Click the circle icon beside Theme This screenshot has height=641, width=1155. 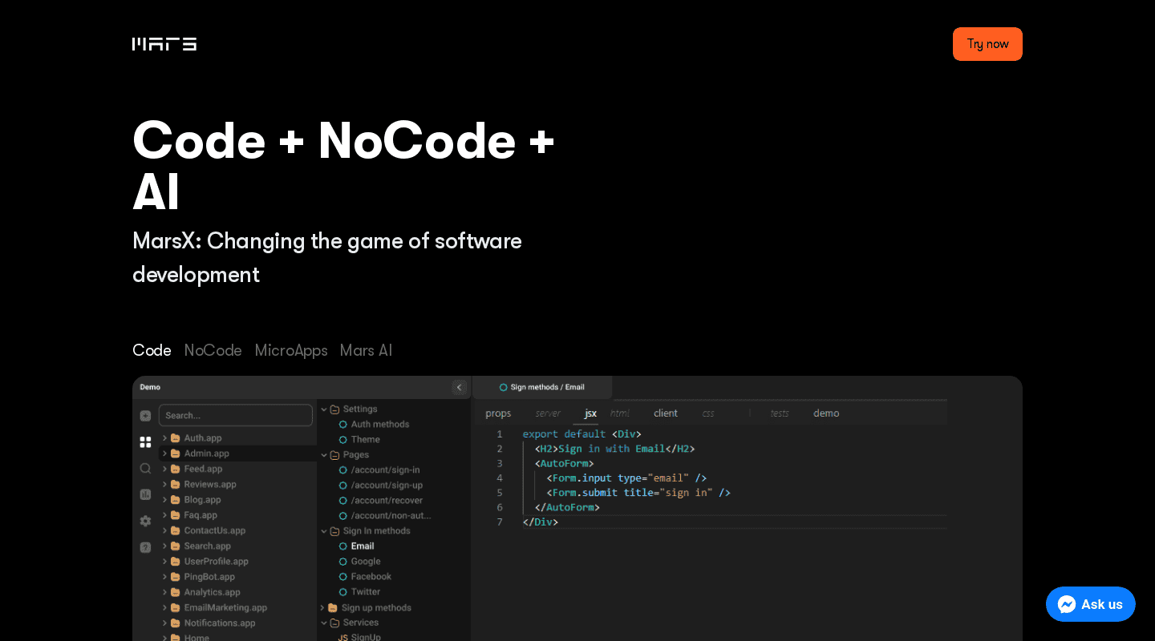coord(343,440)
